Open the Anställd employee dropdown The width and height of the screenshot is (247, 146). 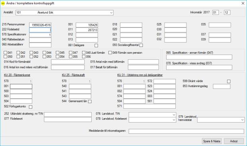(112, 13)
